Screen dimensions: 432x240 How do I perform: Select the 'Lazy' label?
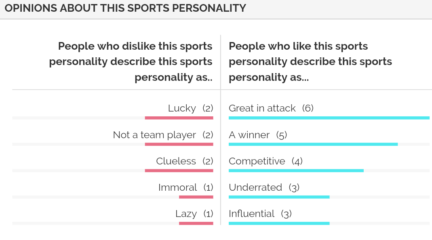pos(186,214)
